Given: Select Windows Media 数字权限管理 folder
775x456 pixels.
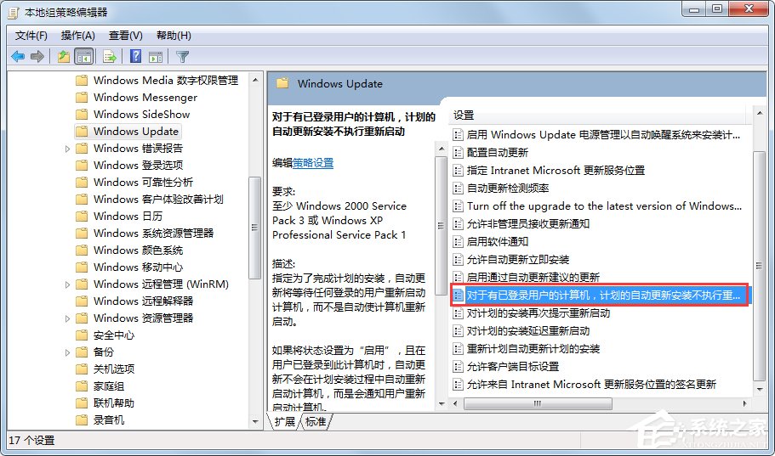Looking at the screenshot, I should 166,80.
